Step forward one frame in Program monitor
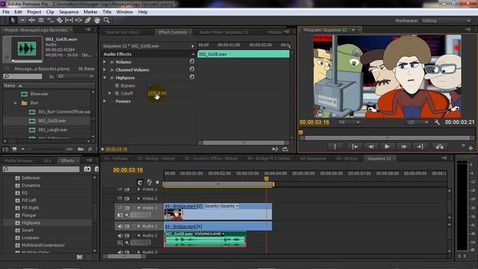Image resolution: width=478 pixels, height=269 pixels. pyautogui.click(x=404, y=146)
